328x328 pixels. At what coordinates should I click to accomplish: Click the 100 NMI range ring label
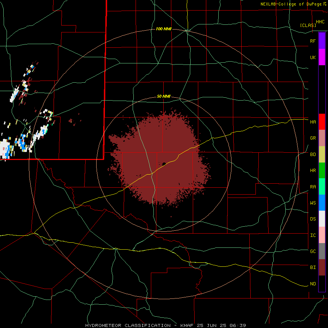point(164,29)
